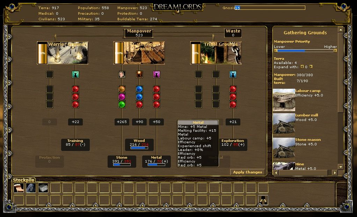The width and height of the screenshot is (357, 217).
Task: Click the +90 Wood output value
Action: pos(139,122)
